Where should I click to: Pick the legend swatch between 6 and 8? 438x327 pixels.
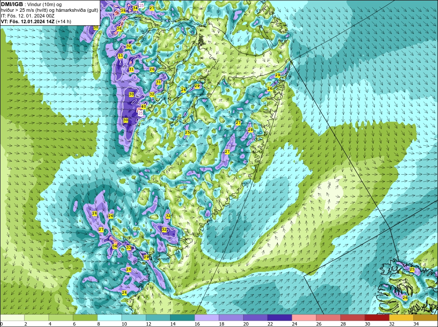point(85,318)
